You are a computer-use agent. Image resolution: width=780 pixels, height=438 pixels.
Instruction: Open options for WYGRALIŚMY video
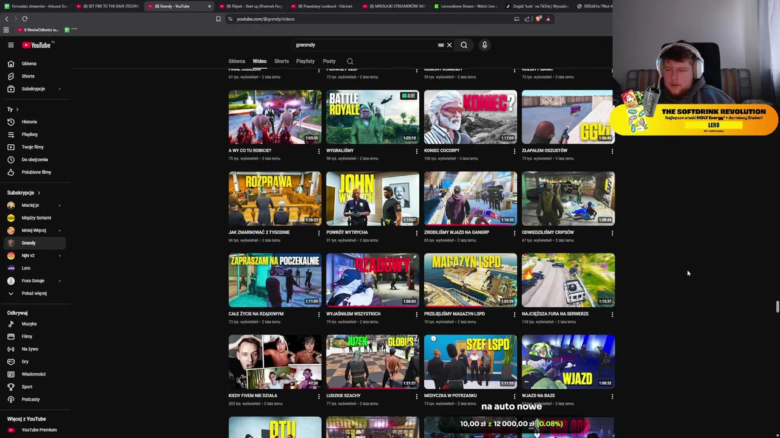[417, 151]
